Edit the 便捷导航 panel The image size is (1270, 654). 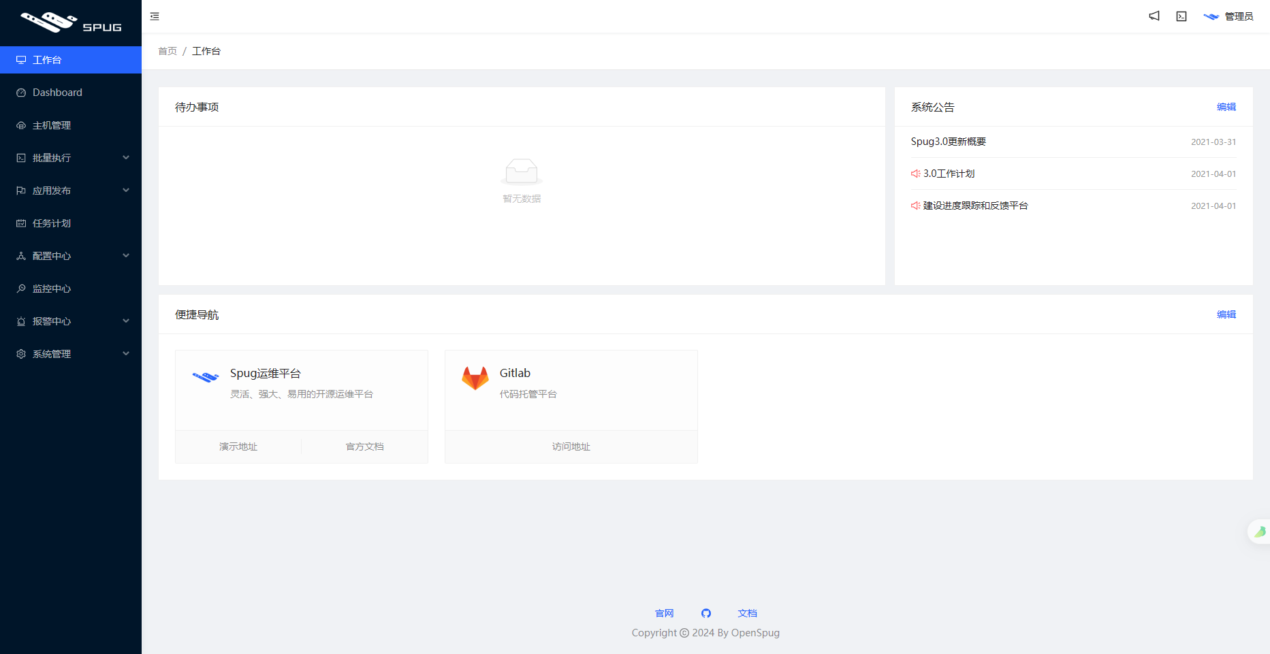pyautogui.click(x=1226, y=314)
